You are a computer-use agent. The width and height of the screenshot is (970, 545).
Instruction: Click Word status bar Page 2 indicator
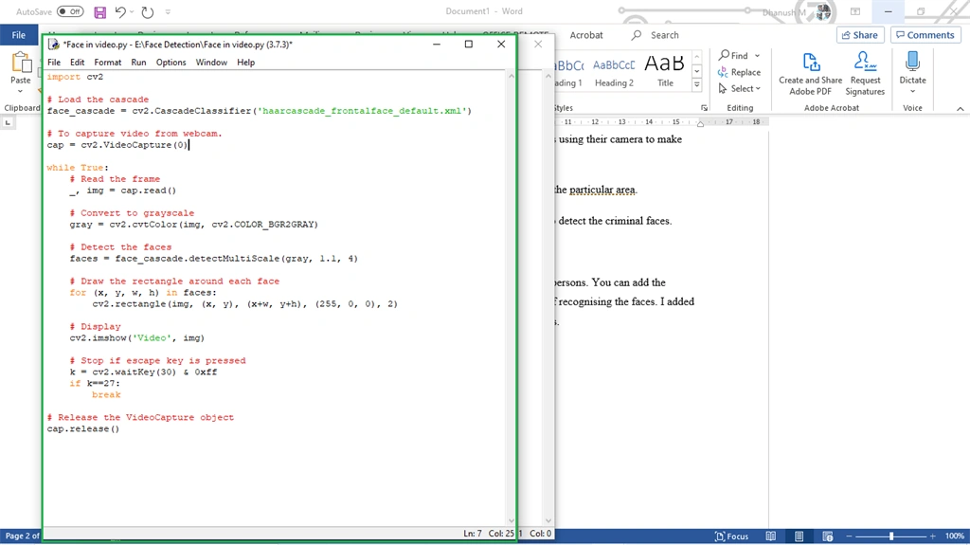click(21, 536)
